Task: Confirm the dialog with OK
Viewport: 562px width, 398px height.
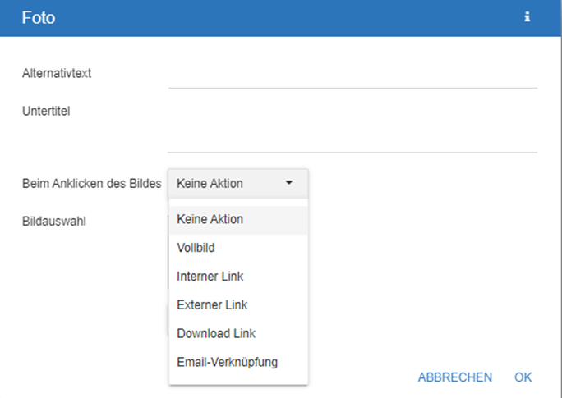Action: point(523,377)
